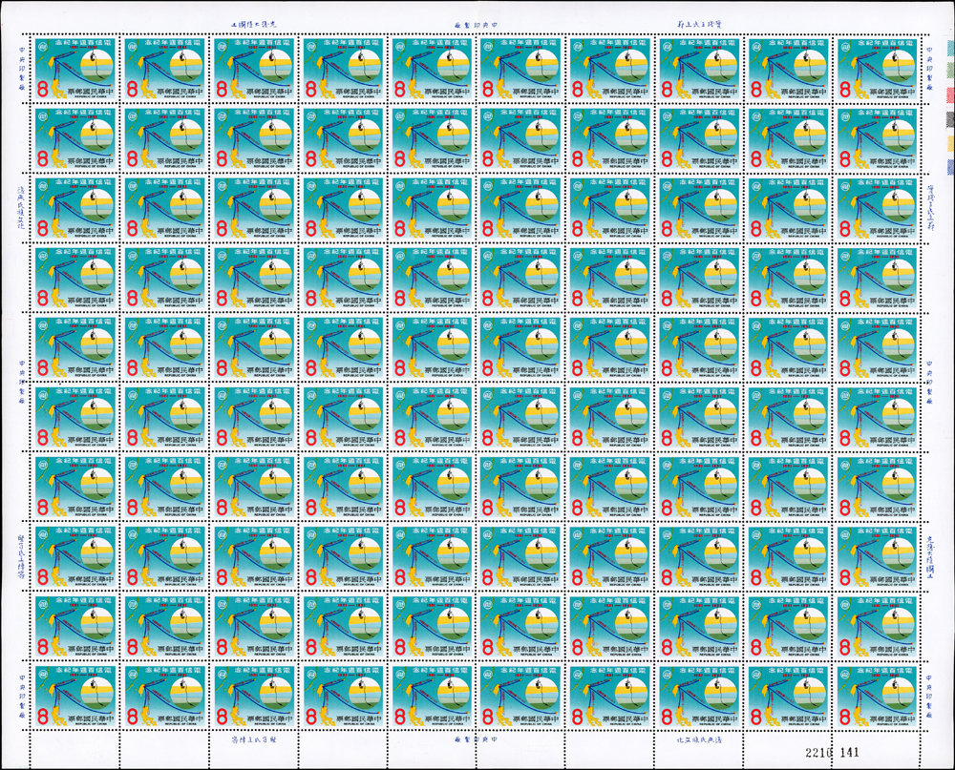Click the yellow color registration mark in the right margin
Viewport: 955px width, 770px height.
948,141
